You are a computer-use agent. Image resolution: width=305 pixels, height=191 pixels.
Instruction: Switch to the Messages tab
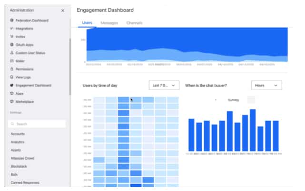click(109, 23)
